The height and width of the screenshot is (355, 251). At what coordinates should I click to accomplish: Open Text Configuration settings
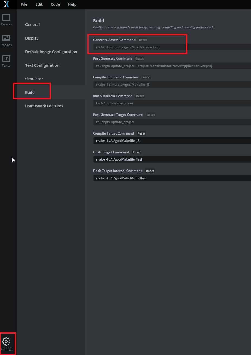point(42,65)
